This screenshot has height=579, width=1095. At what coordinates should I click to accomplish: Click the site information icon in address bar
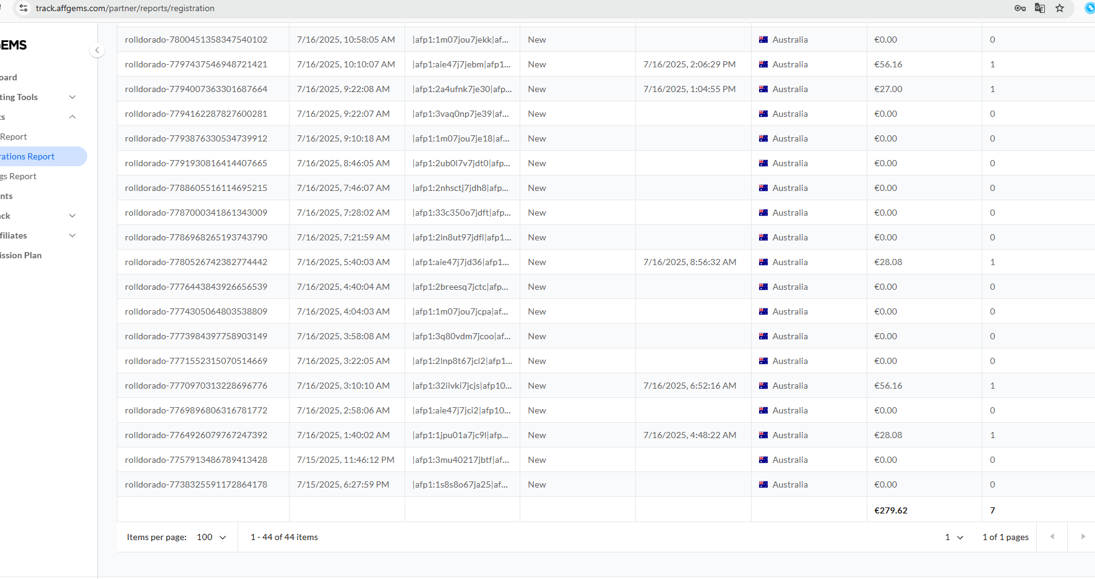(x=24, y=8)
